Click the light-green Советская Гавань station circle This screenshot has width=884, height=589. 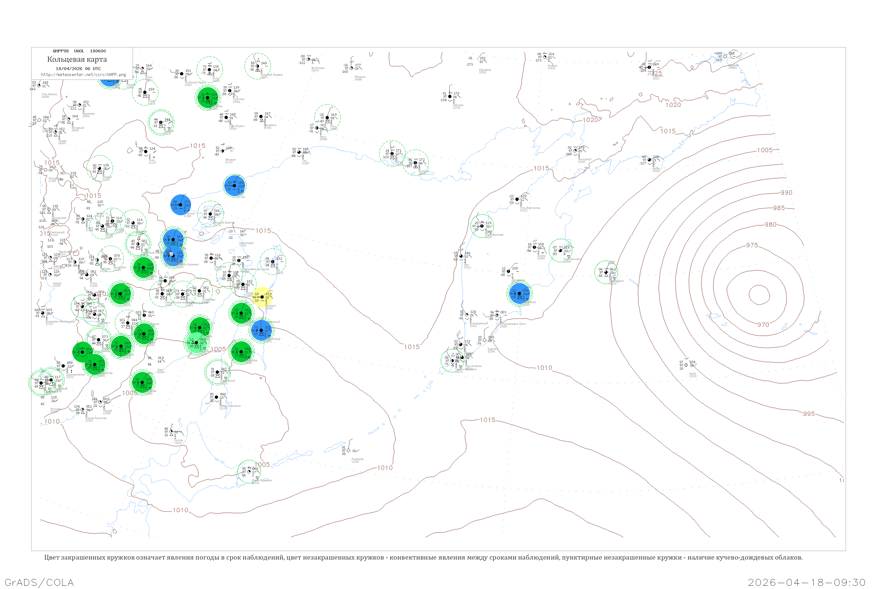tap(196, 343)
